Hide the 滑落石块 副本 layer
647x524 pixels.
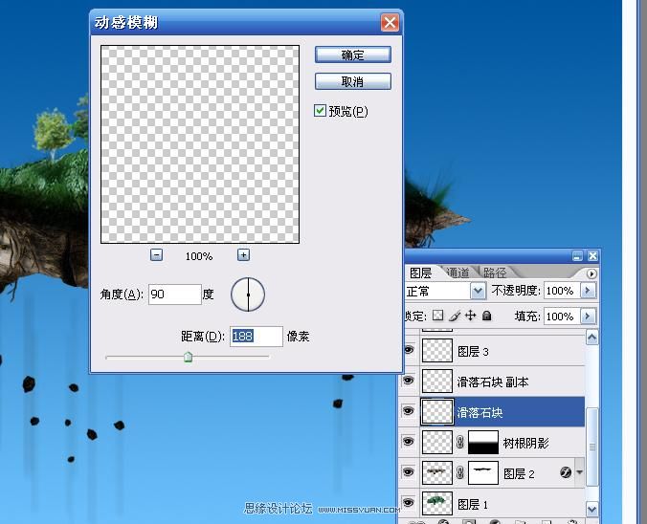click(409, 381)
